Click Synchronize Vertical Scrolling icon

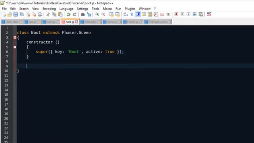[x=111, y=14]
